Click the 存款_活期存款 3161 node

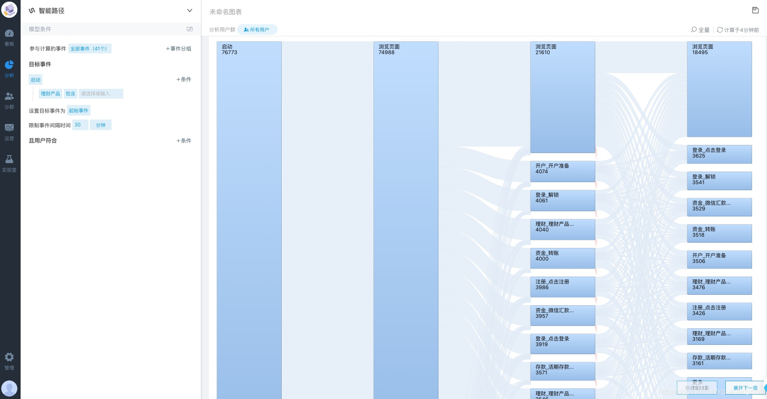[x=719, y=361]
